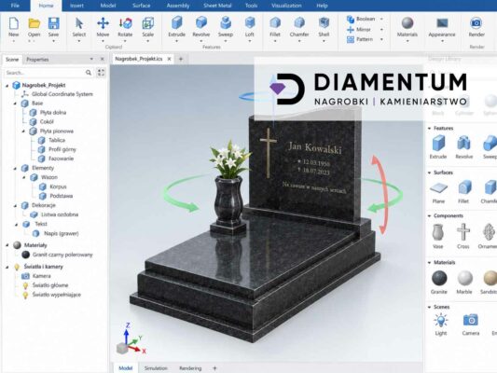497x373 pixels.
Task: Open the File menu
Action: [x=15, y=6]
